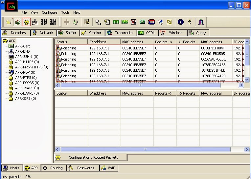
Task: Click the Configuration / Routed Packets tab
Action: point(91,157)
